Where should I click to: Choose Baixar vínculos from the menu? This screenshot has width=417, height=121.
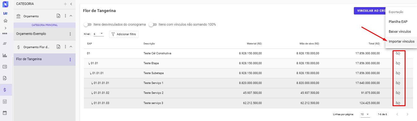pos(400,31)
